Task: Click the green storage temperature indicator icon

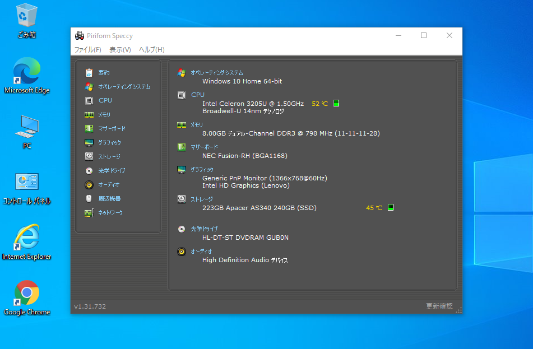Action: pos(391,207)
